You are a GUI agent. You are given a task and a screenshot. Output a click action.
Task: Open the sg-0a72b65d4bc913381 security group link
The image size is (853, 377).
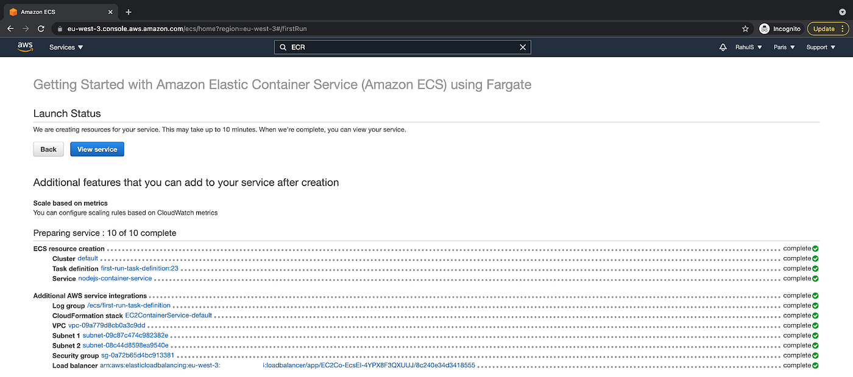pos(138,356)
